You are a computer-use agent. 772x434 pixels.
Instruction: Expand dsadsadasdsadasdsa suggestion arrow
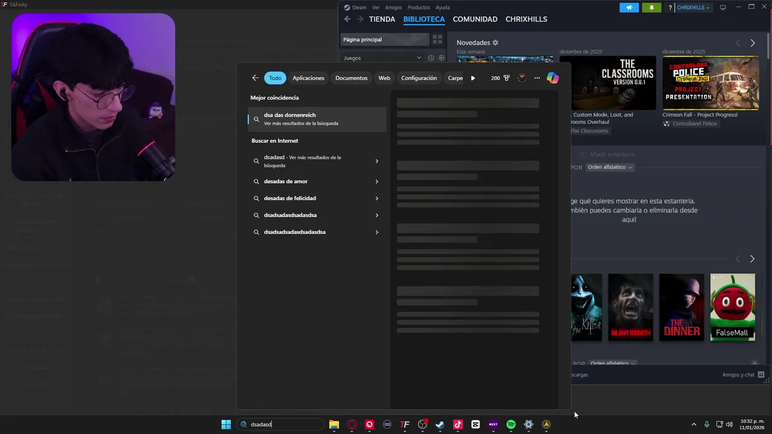[377, 215]
